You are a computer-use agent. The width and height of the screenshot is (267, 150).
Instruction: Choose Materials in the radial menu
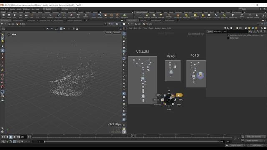157,105
